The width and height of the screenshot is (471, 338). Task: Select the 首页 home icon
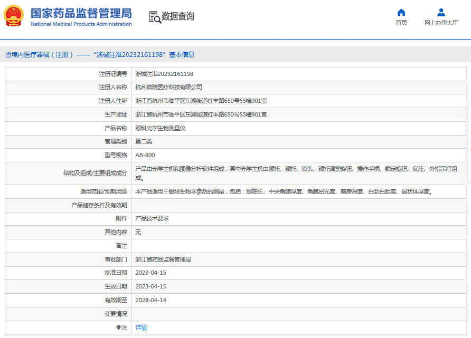tap(401, 12)
